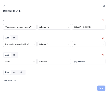The height and width of the screenshot is (94, 108).
Task: Open first 'is Equal To' operator dropdown
Action: point(54,27)
